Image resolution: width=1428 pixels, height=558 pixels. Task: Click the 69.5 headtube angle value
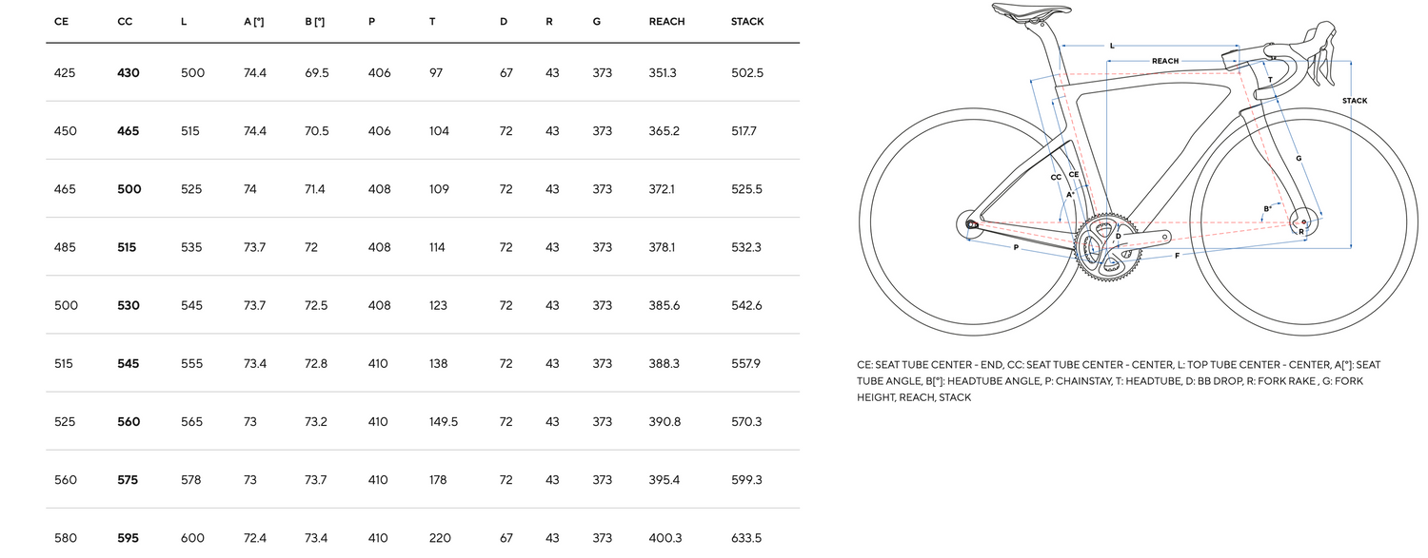(317, 73)
